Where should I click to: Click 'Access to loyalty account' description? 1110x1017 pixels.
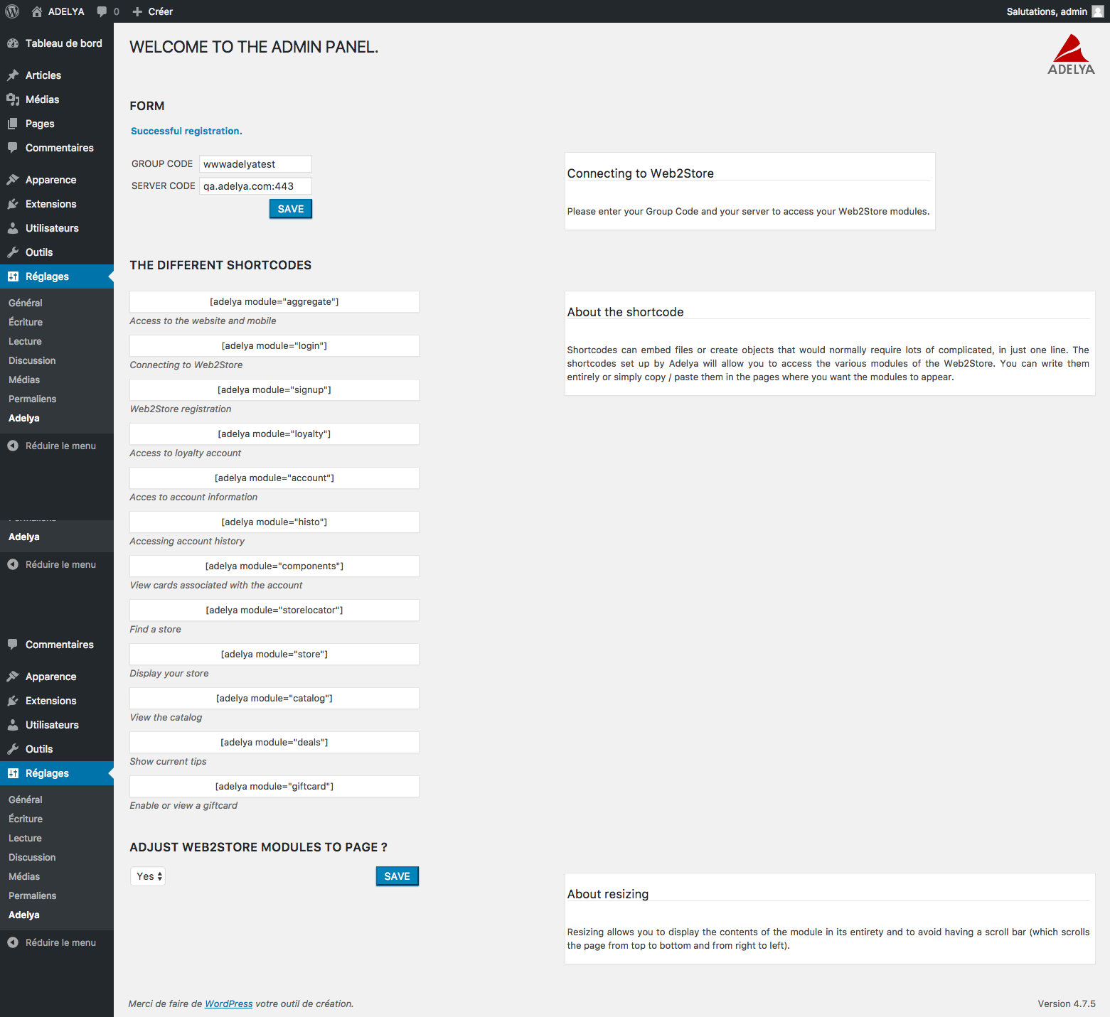tap(186, 453)
